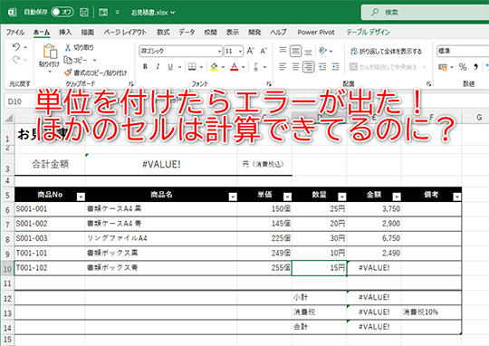The image size is (489, 346).
Task: Switch to the データ tab
Action: pos(187,32)
